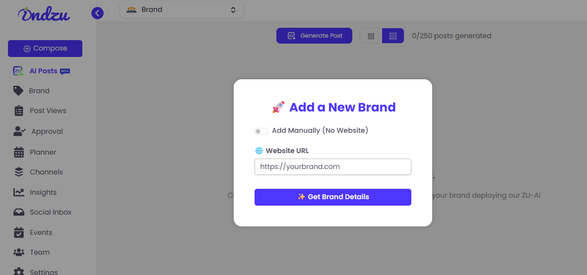Enable the Add Manually toggle

261,131
